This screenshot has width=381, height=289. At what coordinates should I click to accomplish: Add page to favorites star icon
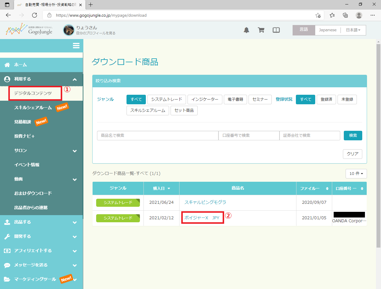(x=318, y=15)
